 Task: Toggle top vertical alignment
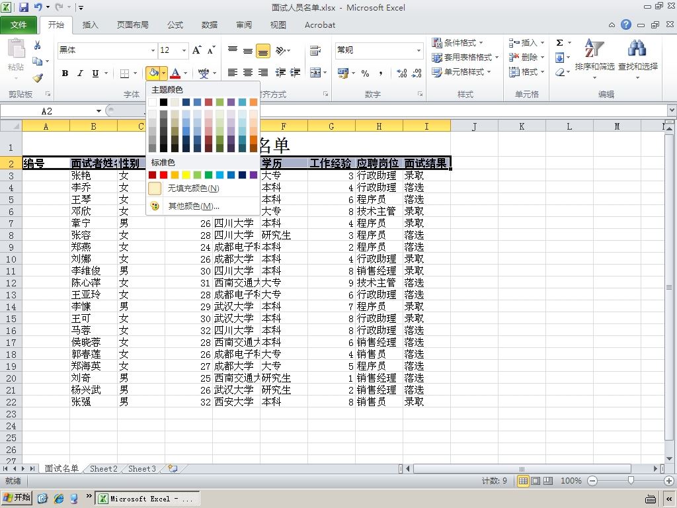coord(233,50)
